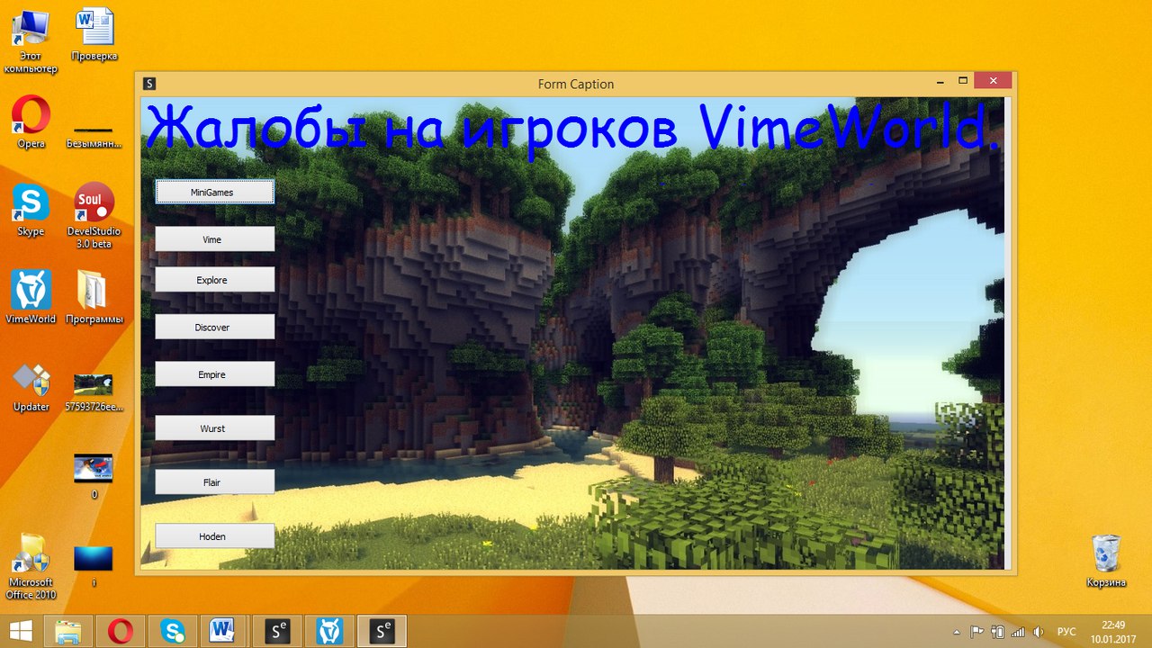This screenshot has height=648, width=1152.
Task: Click the Wurst button
Action: pos(214,428)
